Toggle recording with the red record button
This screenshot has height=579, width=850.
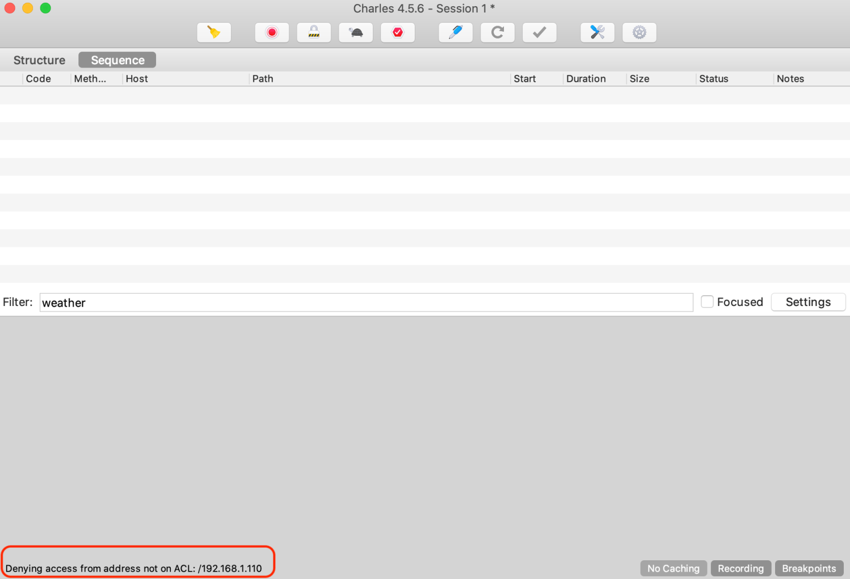[272, 32]
